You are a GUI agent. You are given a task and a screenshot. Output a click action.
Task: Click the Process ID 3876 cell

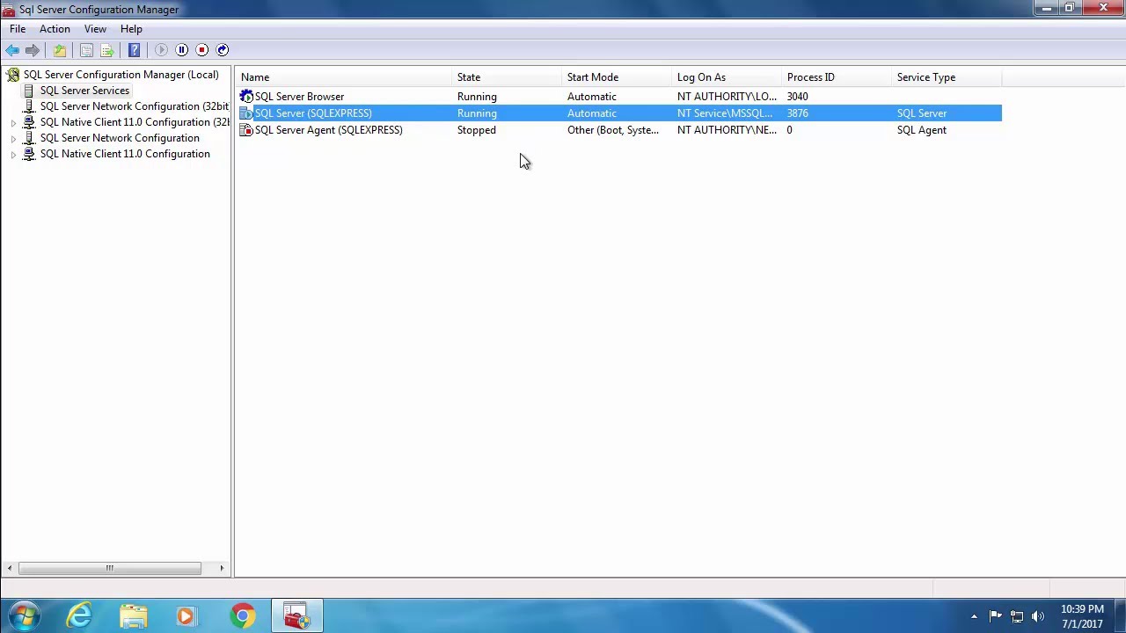pyautogui.click(x=797, y=113)
